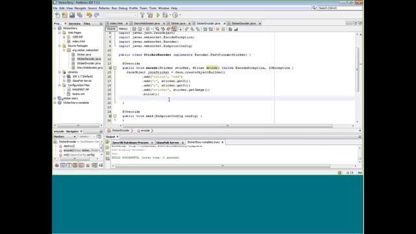
Task: Collapse the encode method code fold
Action: point(115,68)
